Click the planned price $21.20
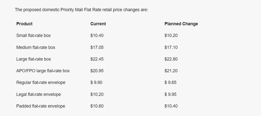261x116 pixels. 171,71
